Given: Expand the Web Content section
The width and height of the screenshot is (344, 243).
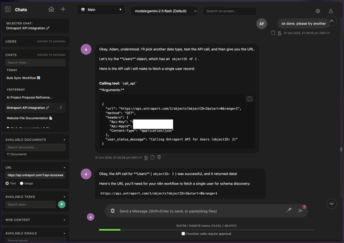Looking at the screenshot, I should pos(35,220).
